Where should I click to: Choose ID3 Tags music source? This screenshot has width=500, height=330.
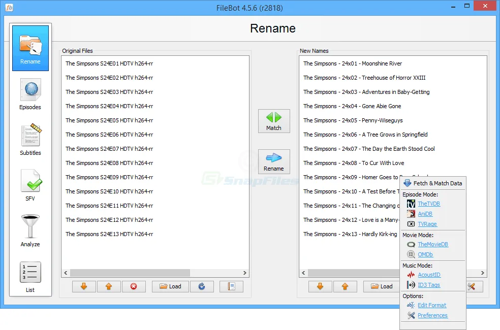[x=428, y=285]
